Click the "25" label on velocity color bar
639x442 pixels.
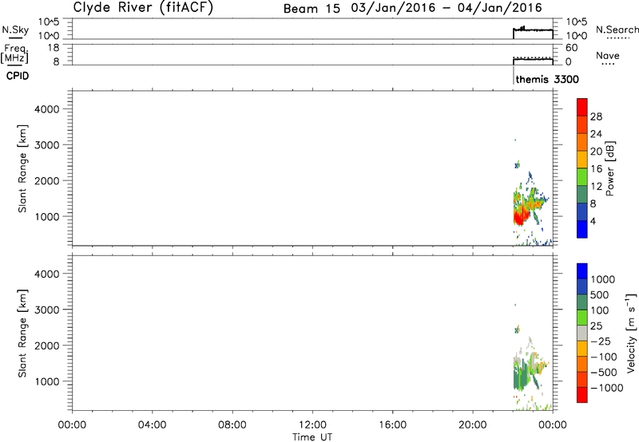[596, 326]
